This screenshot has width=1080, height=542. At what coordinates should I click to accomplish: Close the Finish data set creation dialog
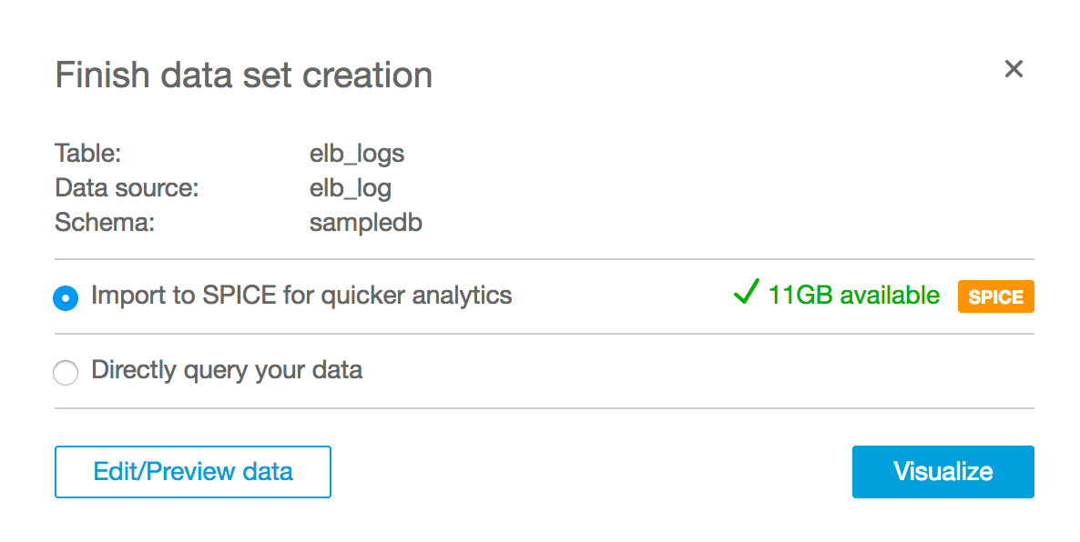[1014, 69]
